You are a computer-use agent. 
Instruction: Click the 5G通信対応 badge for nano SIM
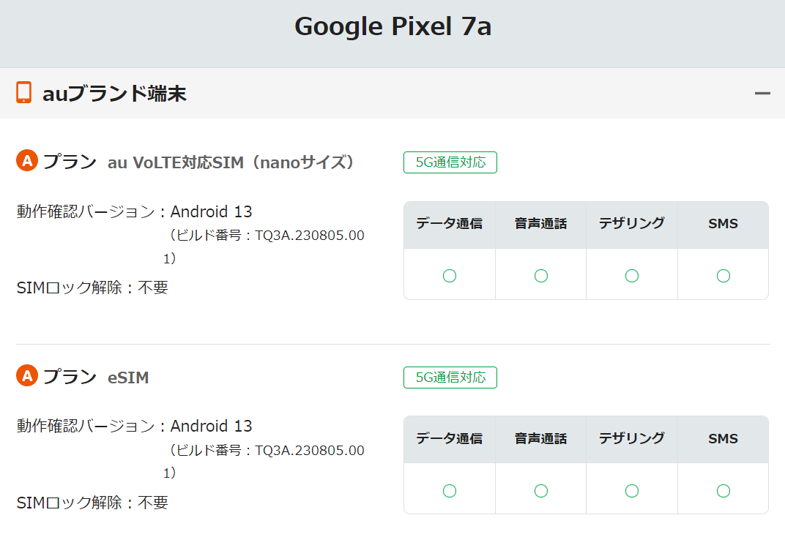tap(450, 162)
